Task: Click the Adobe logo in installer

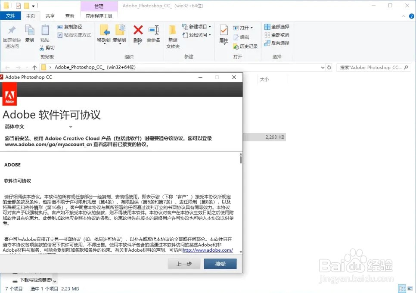Action: coord(9,94)
